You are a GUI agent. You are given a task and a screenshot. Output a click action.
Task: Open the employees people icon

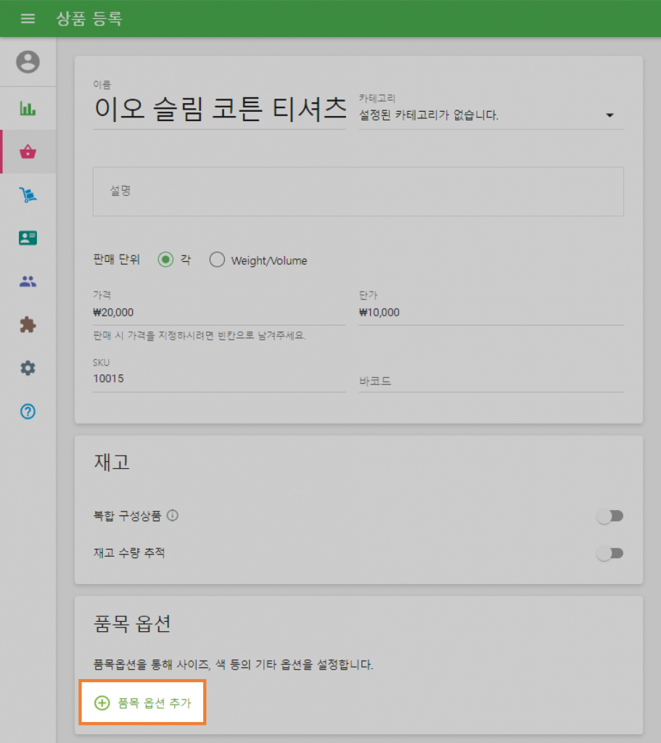point(28,281)
